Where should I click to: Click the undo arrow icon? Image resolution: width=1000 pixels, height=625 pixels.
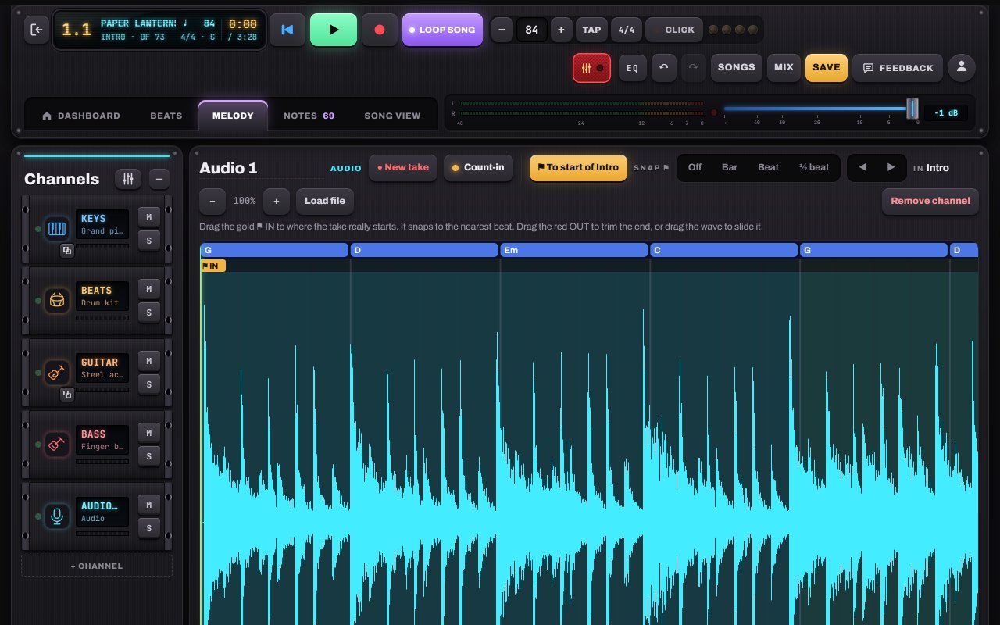click(663, 67)
